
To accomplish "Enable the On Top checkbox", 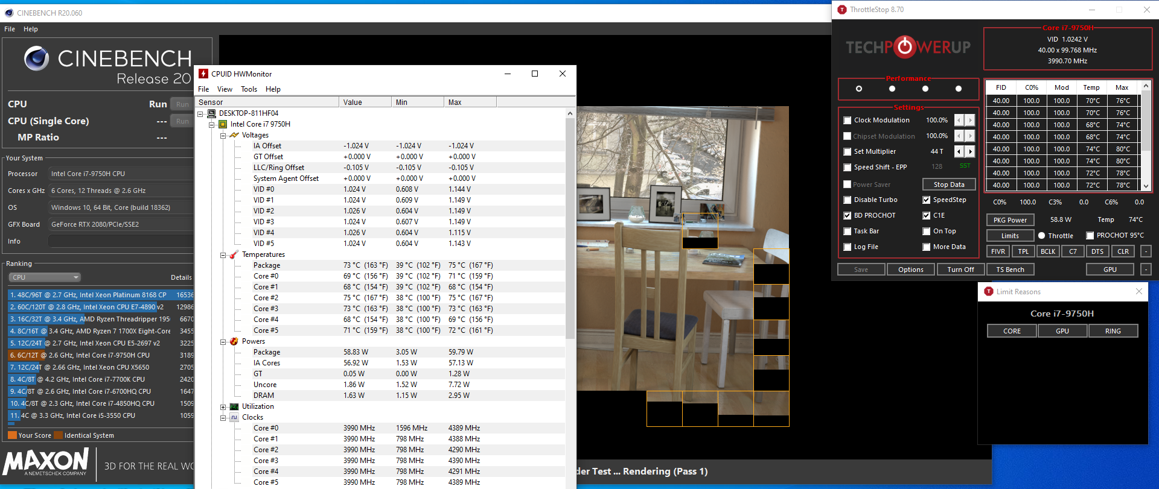I will click(x=927, y=232).
